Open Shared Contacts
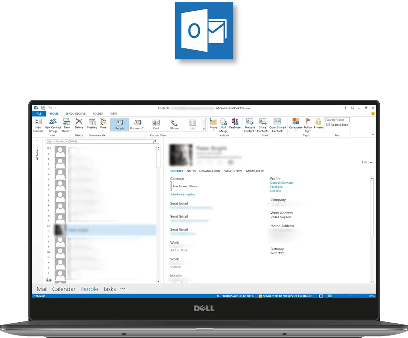Viewport: 408px width, 338px height. point(277,125)
